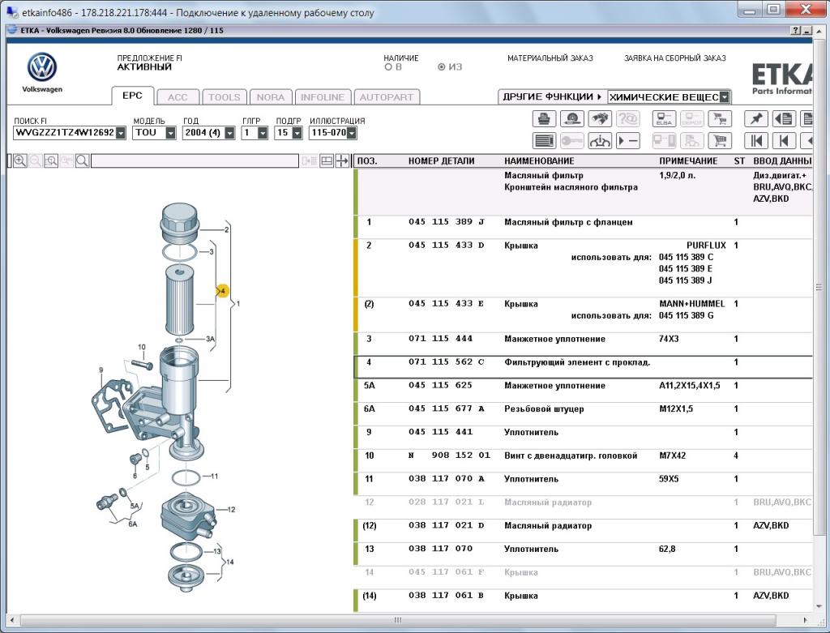The image size is (830, 633).
Task: Click the arrow-dash toggle icon
Action: point(628,141)
